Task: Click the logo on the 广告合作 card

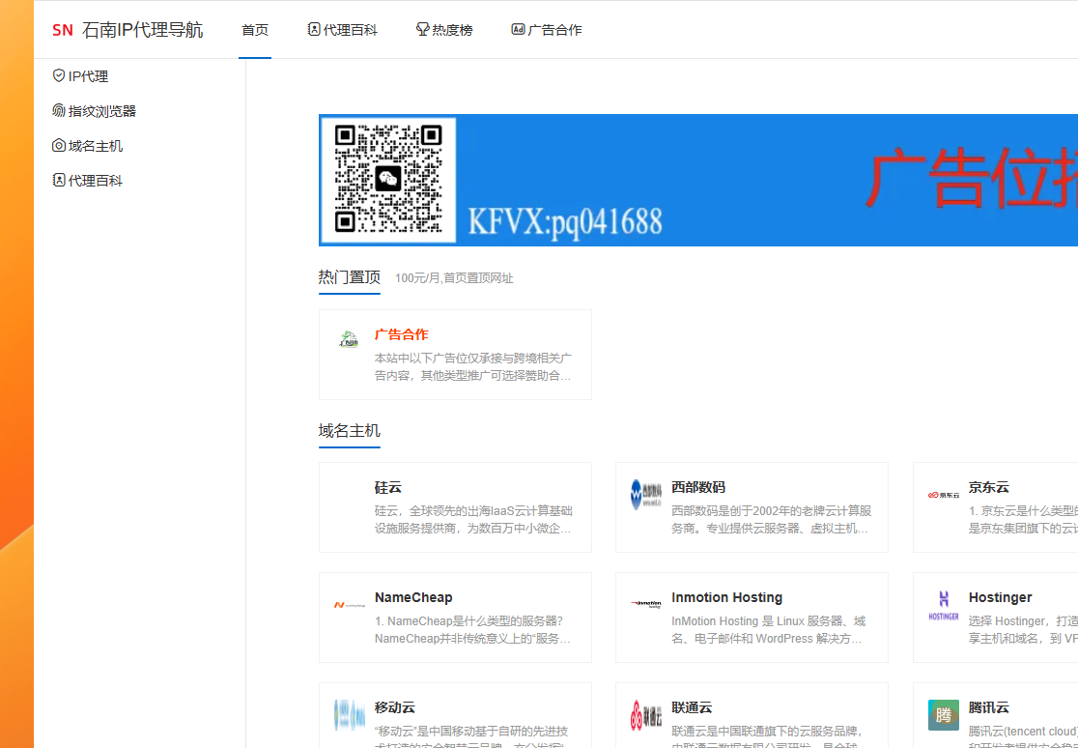Action: 349,339
